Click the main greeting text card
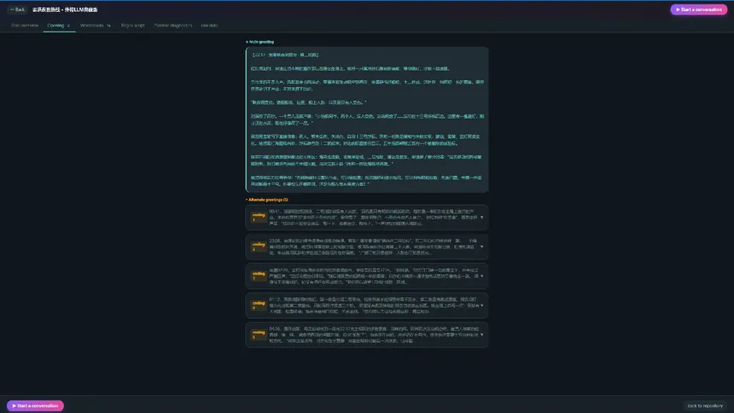The width and height of the screenshot is (734, 413). point(367,119)
